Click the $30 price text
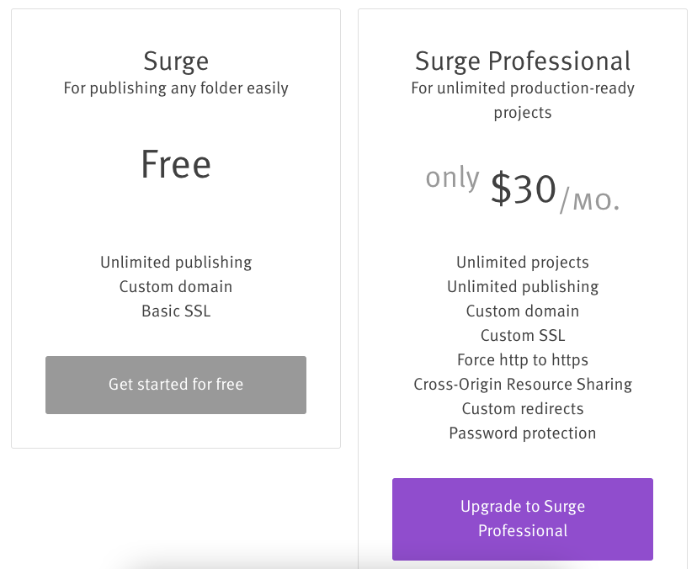This screenshot has width=697, height=569. point(524,189)
